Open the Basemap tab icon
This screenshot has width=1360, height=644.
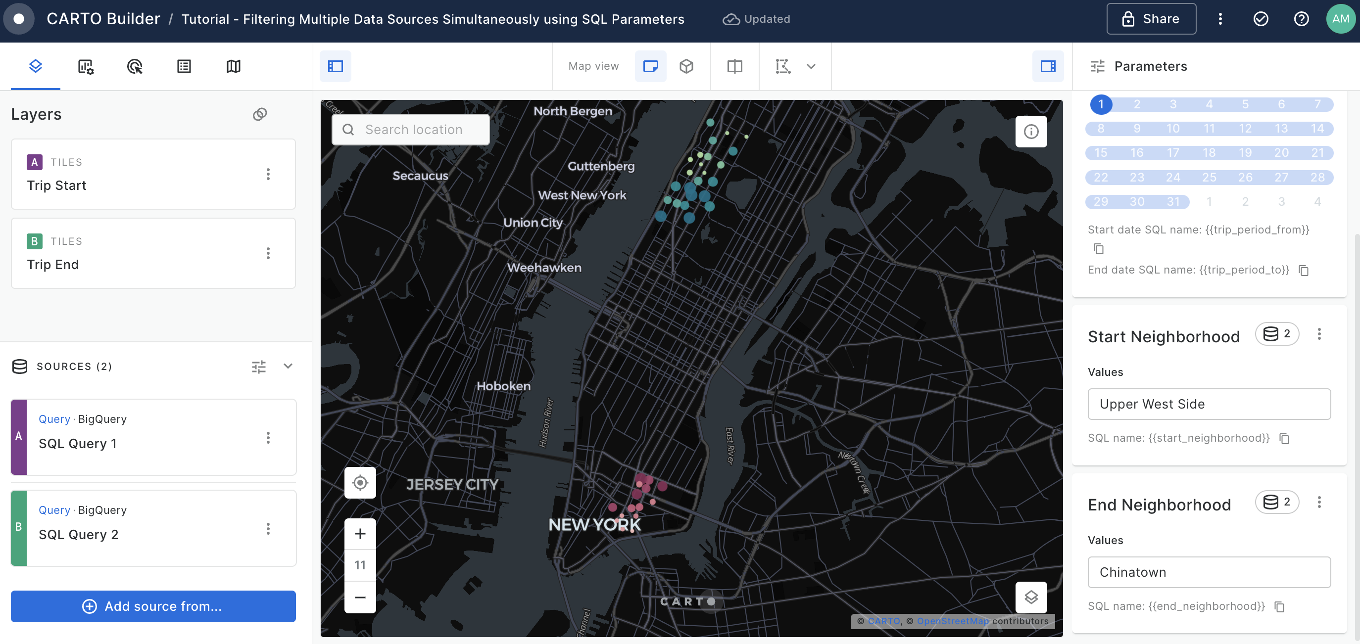click(x=234, y=66)
